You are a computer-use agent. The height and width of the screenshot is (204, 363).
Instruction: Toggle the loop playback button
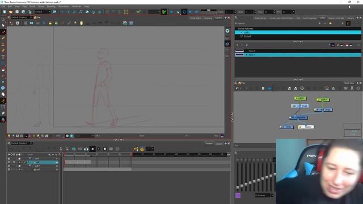point(184,12)
